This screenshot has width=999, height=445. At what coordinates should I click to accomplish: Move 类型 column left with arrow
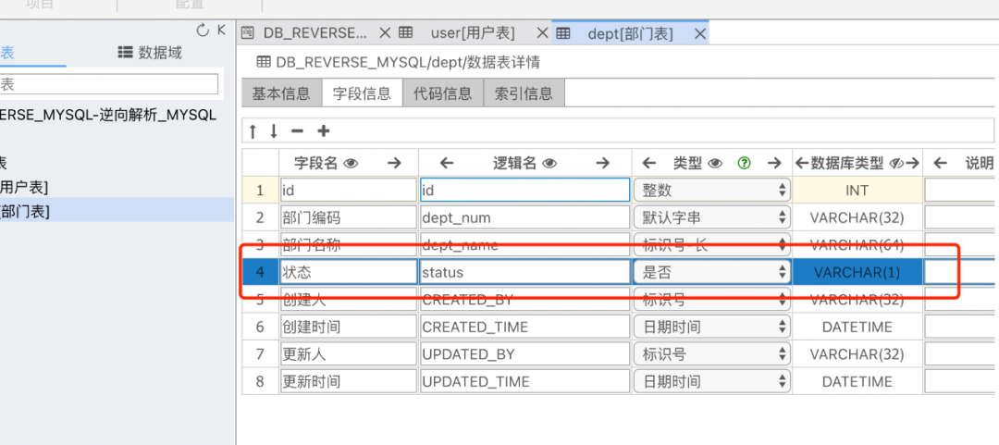tap(649, 164)
